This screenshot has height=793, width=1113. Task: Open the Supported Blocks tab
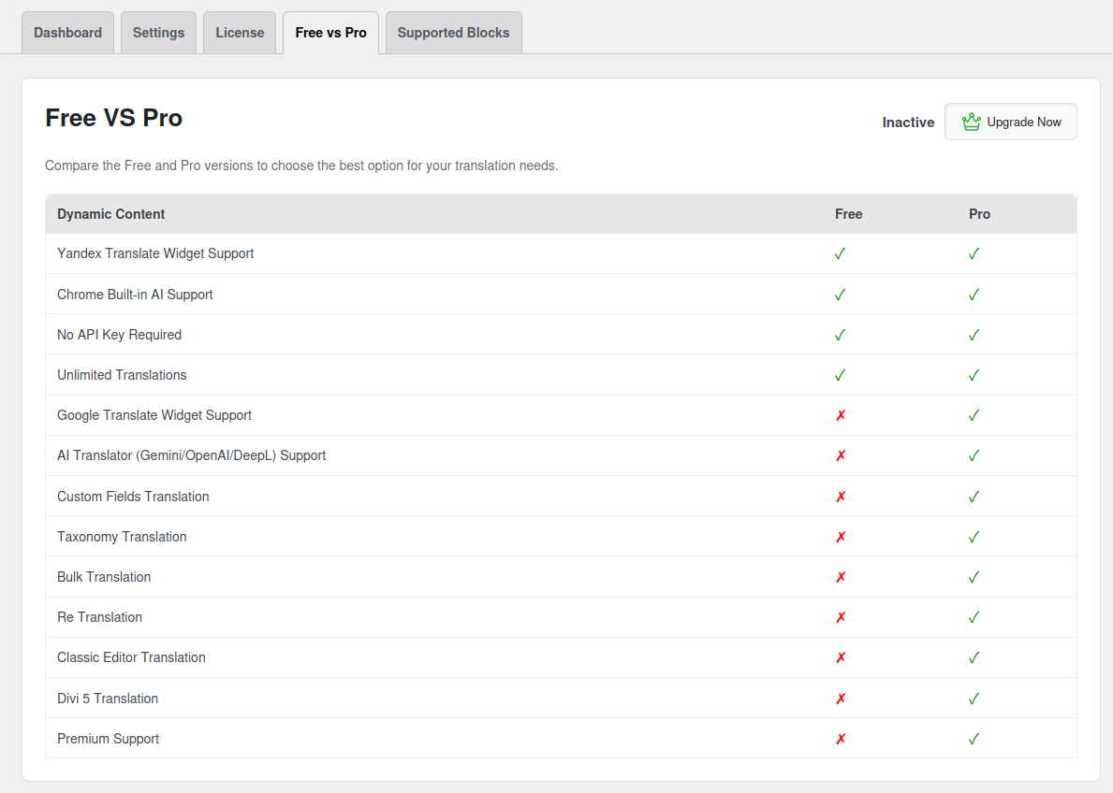click(454, 33)
